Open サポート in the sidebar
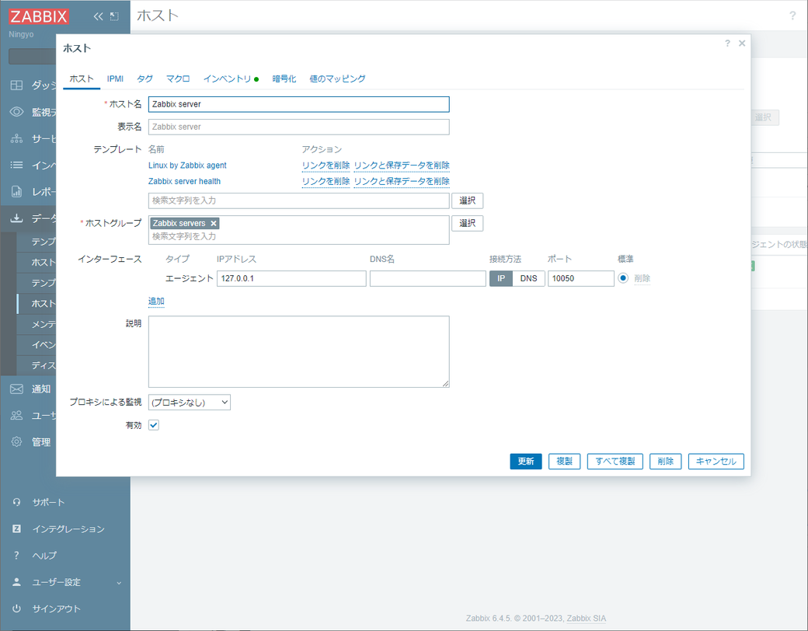This screenshot has height=631, width=808. 48,502
